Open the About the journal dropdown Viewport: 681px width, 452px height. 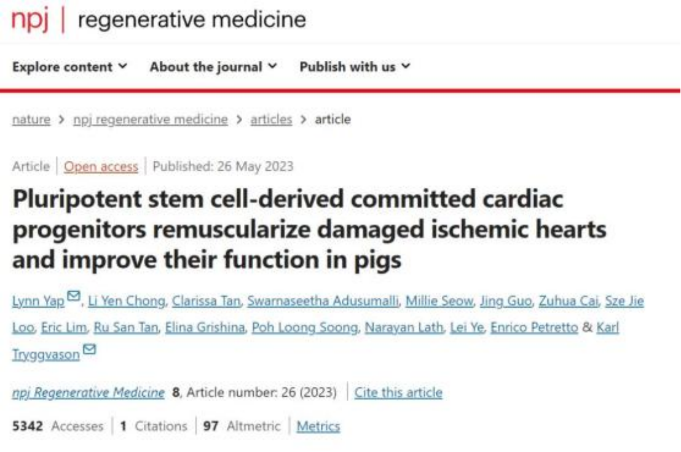(213, 67)
